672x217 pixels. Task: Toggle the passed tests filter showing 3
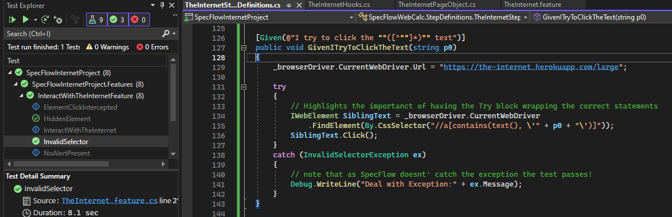coord(117,20)
